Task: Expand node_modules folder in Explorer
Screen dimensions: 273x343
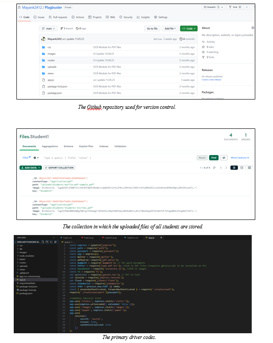Action: 26,256
